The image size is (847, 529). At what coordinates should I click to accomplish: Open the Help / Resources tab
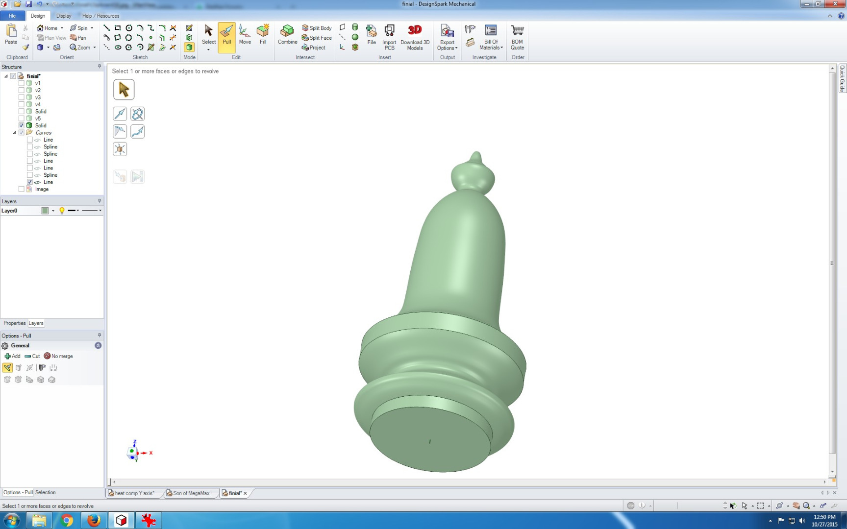(100, 16)
